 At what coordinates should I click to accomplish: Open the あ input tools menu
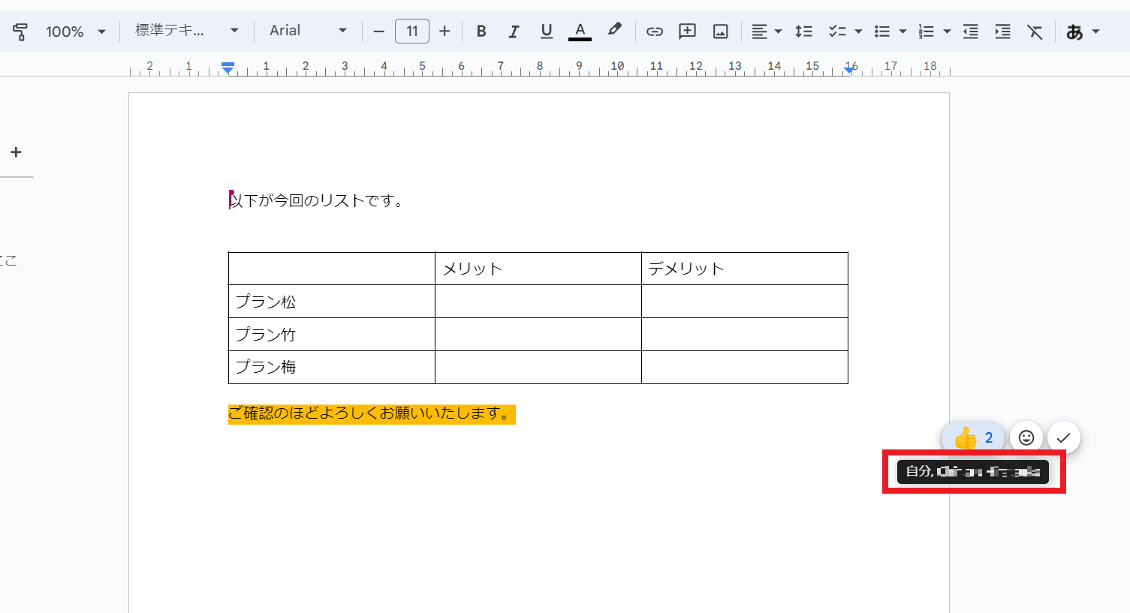pos(1083,32)
